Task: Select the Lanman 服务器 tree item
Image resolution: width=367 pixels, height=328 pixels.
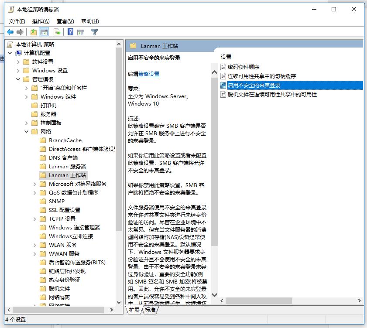Action: coord(69,166)
